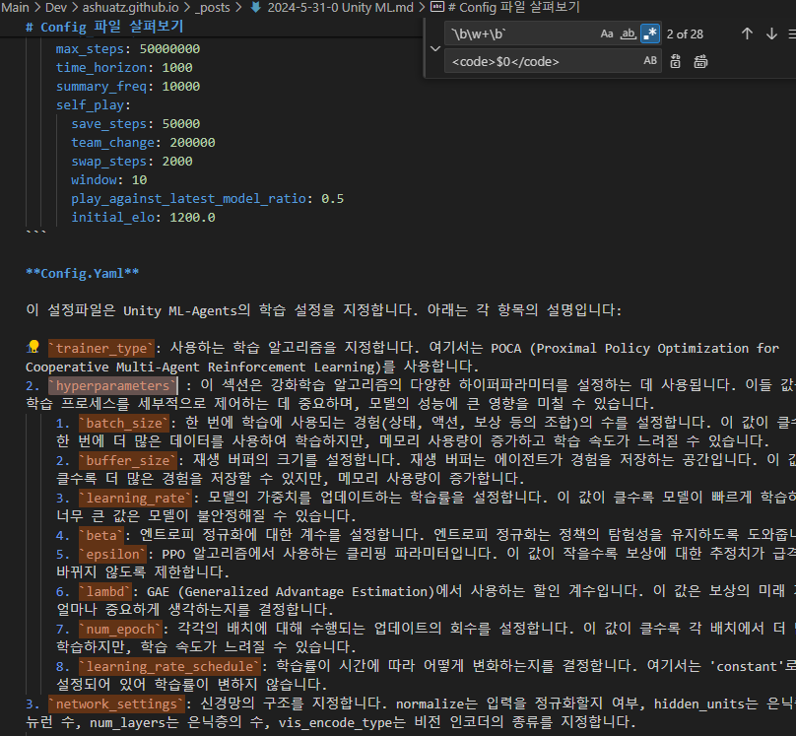Click the heading symbol icon in breadcrumb
Image resolution: width=796 pixels, height=736 pixels.
[437, 7]
